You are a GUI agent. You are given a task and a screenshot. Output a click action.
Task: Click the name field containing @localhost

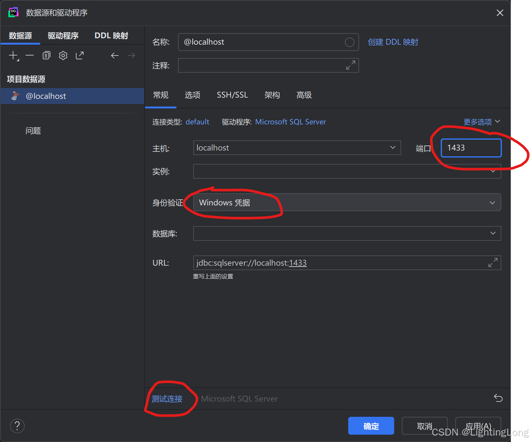pos(268,42)
